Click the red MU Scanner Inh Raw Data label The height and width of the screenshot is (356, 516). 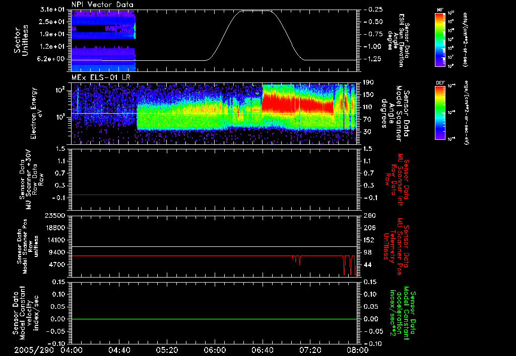click(397, 180)
